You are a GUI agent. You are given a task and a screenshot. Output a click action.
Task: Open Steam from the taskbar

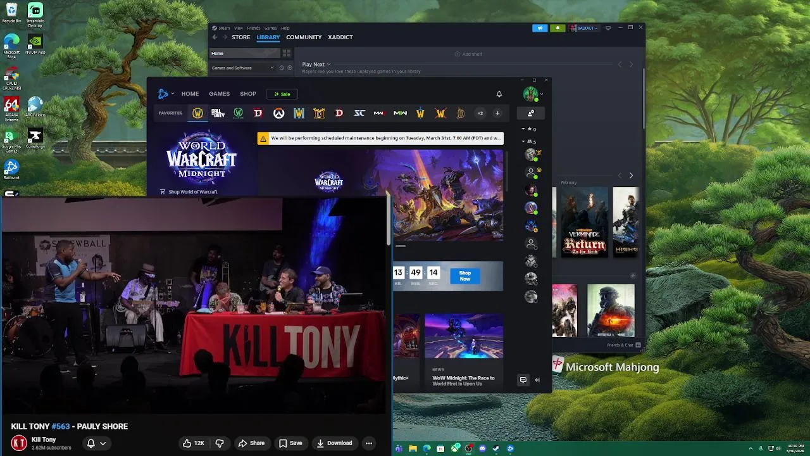[x=496, y=449]
